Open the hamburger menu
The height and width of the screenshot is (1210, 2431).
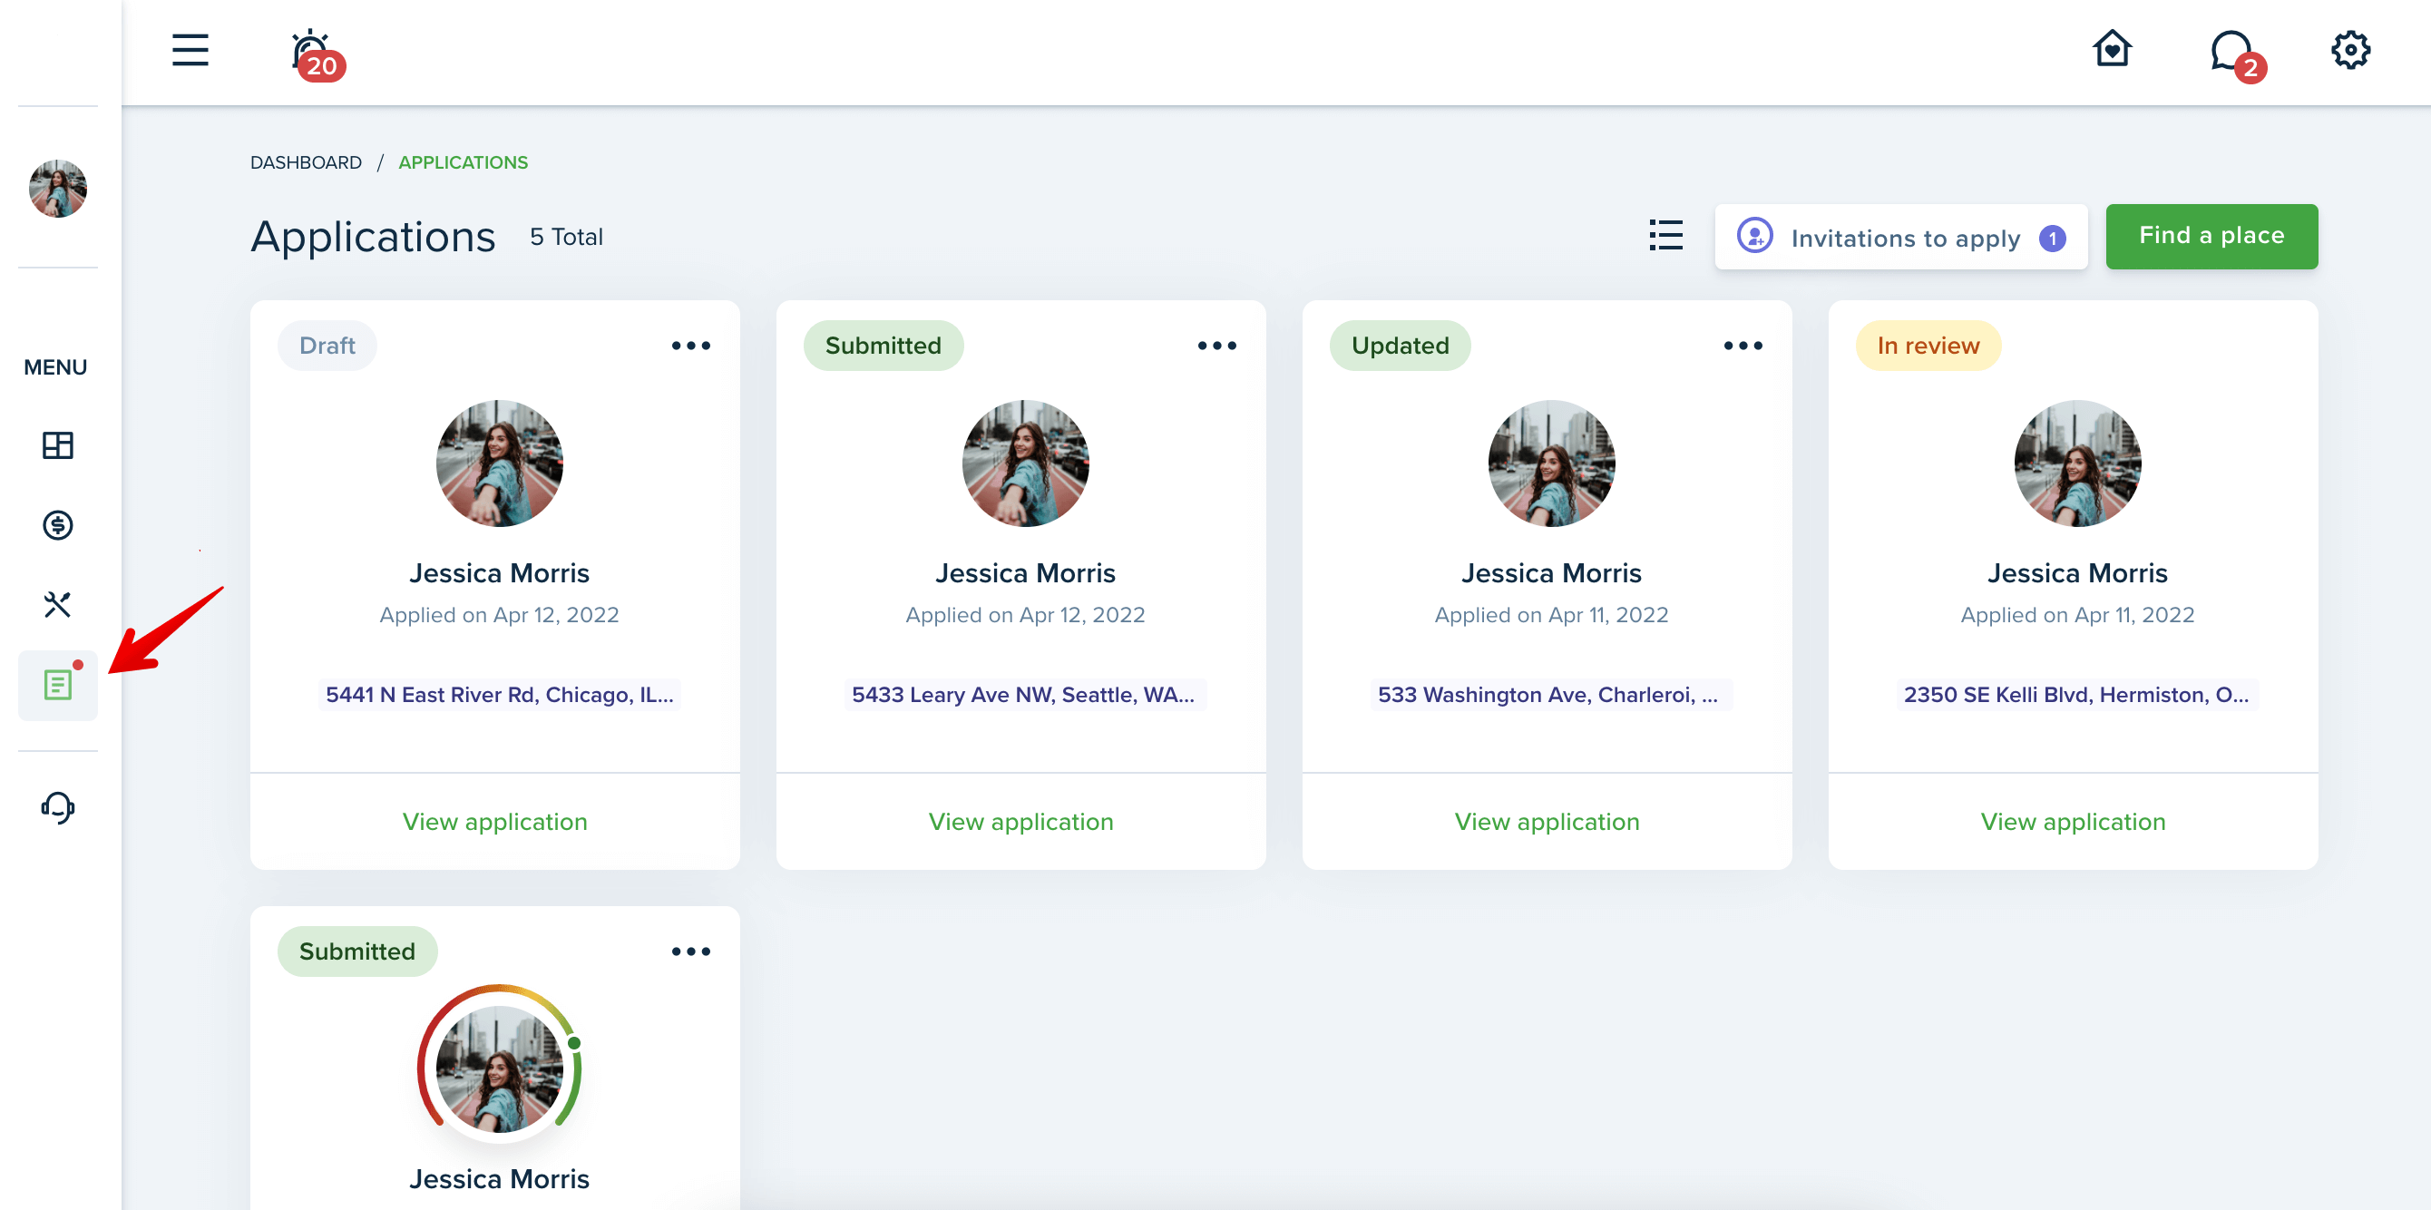[x=190, y=50]
